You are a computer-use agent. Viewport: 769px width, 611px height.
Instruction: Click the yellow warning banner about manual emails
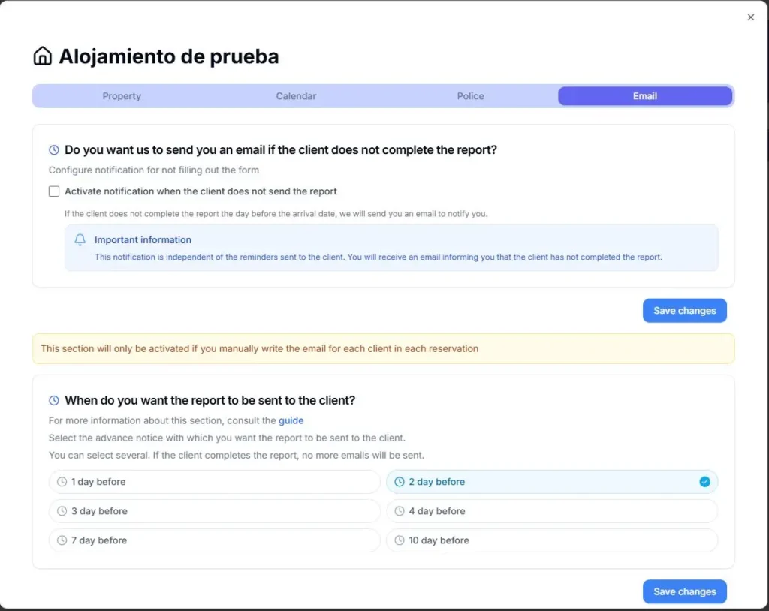click(x=383, y=348)
